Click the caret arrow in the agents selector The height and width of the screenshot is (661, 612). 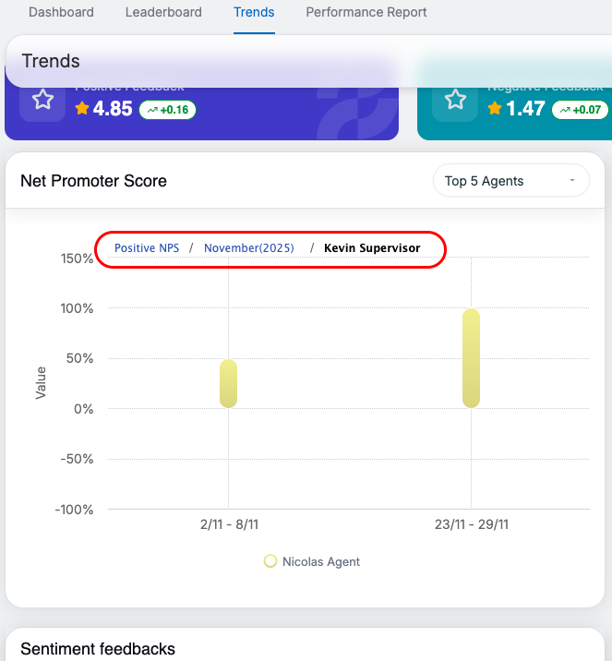point(572,181)
